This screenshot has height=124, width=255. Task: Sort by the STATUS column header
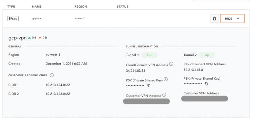coord(123,7)
